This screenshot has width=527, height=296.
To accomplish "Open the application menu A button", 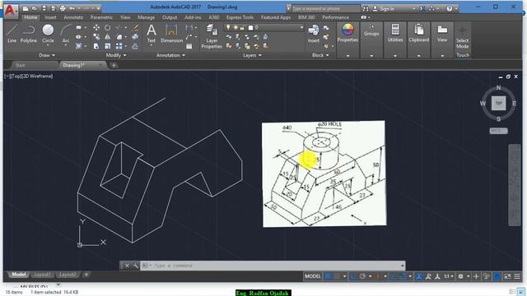I will coord(11,11).
